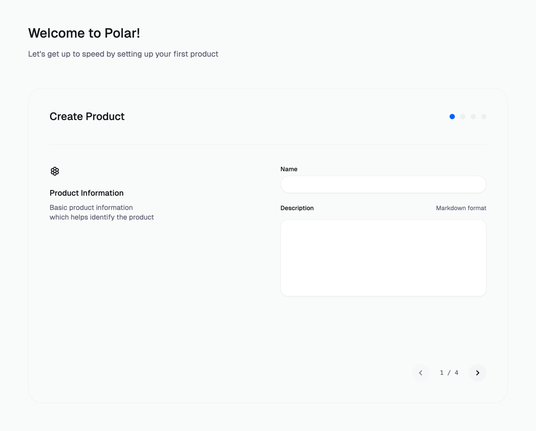Click the 'Markdown format' label
The height and width of the screenshot is (431, 536).
(x=461, y=208)
